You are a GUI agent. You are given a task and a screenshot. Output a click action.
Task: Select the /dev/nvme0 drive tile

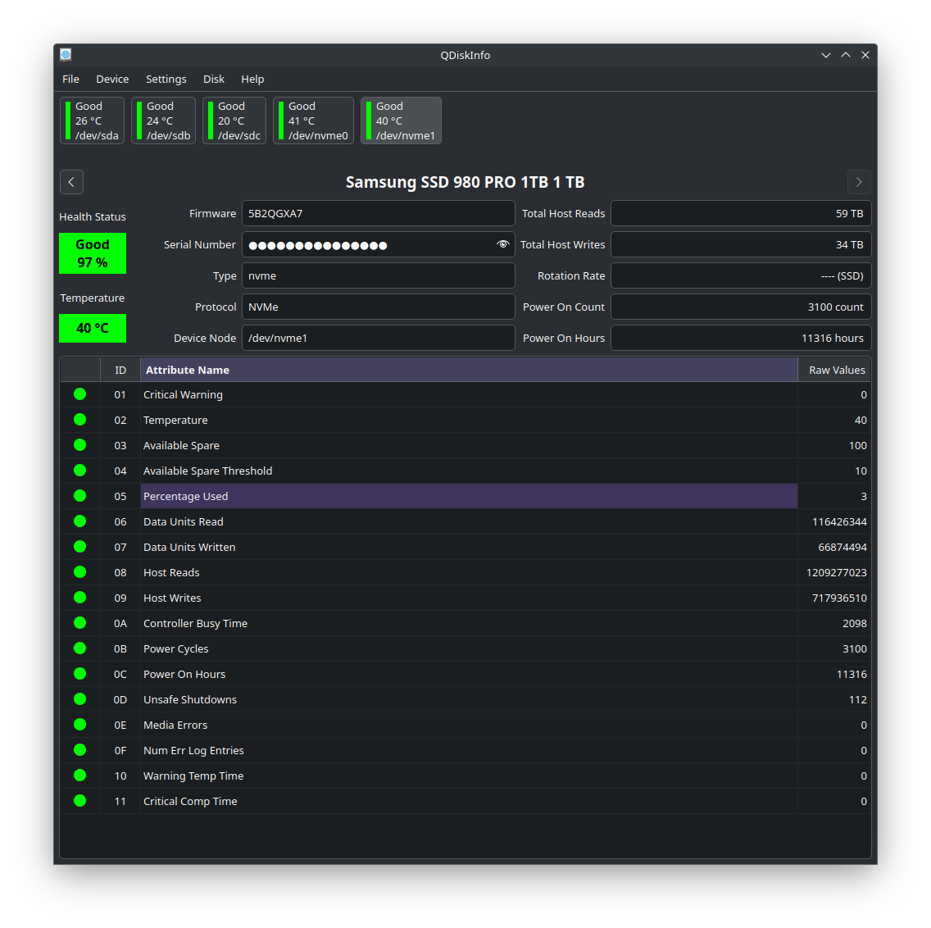point(313,120)
